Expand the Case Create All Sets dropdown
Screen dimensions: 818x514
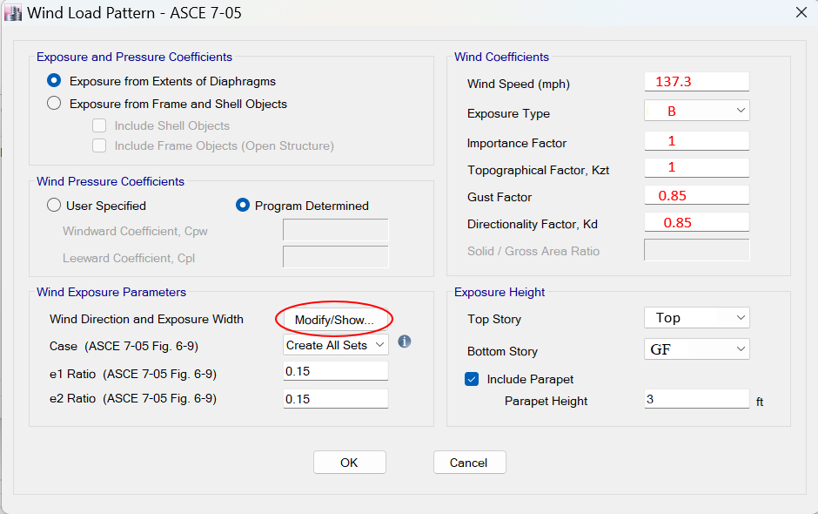pyautogui.click(x=336, y=345)
